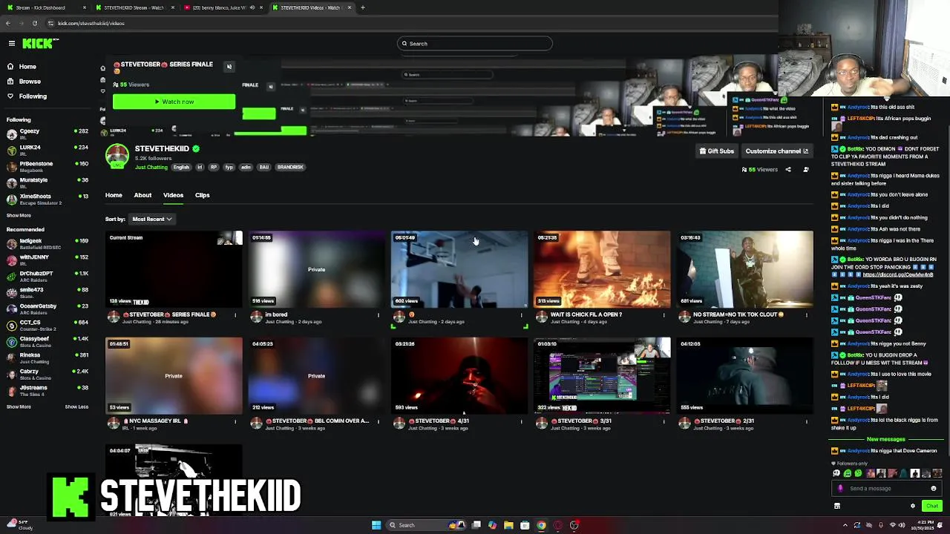The height and width of the screenshot is (534, 950).
Task: Open the STEVETOBER 4/31 video thumbnail
Action: pos(459,375)
